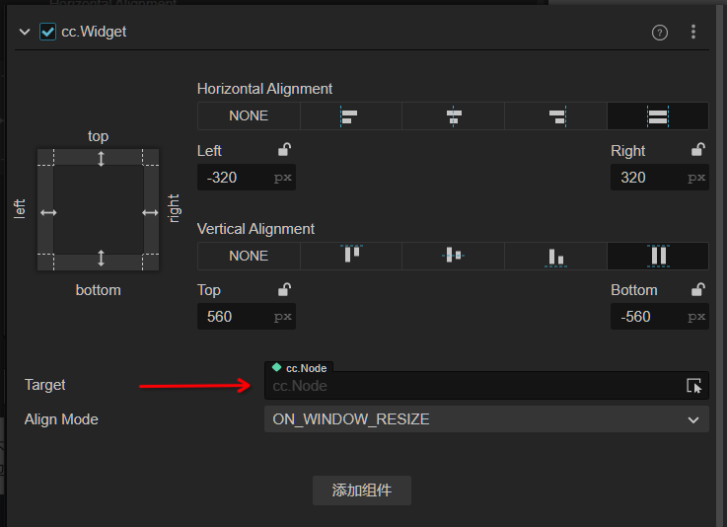727x527 pixels.
Task: Select horizontal align right icon
Action: point(556,116)
